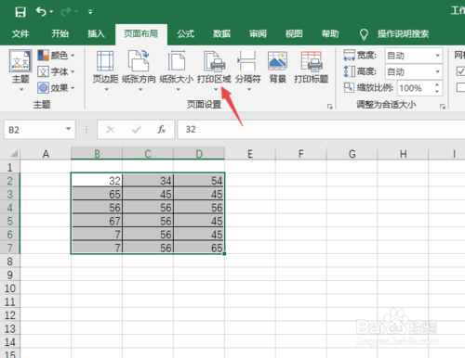Screen dimensions: 465x358
Task: Expand the 宽度 width dropdown
Action: click(437, 56)
